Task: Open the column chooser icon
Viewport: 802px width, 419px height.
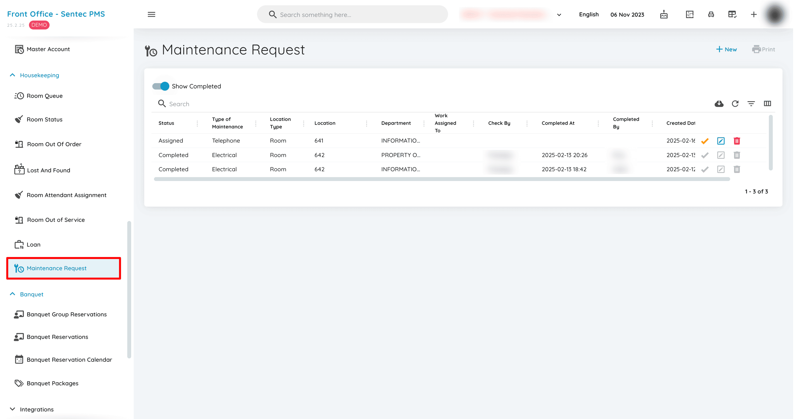Action: [x=767, y=103]
